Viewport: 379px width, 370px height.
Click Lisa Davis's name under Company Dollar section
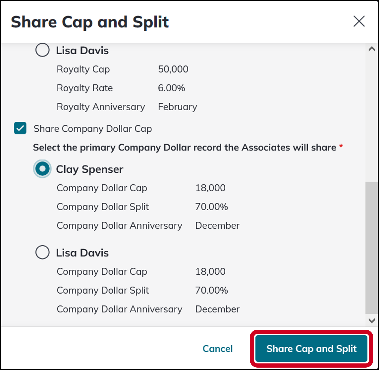(82, 252)
